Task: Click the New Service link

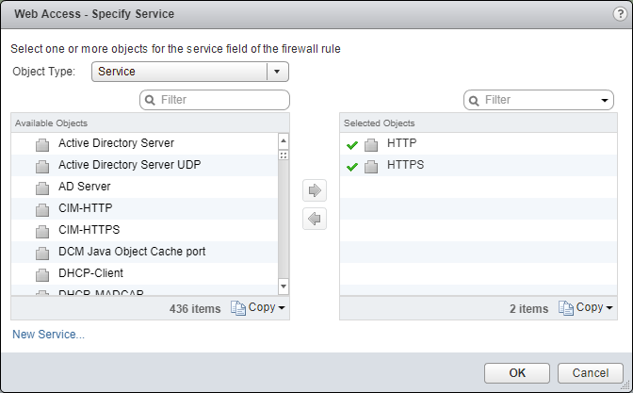Action: coord(48,334)
